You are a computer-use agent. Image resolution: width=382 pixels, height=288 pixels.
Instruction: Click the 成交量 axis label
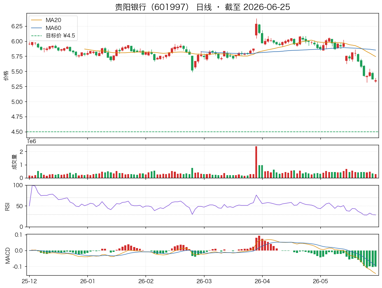[x=14, y=162]
